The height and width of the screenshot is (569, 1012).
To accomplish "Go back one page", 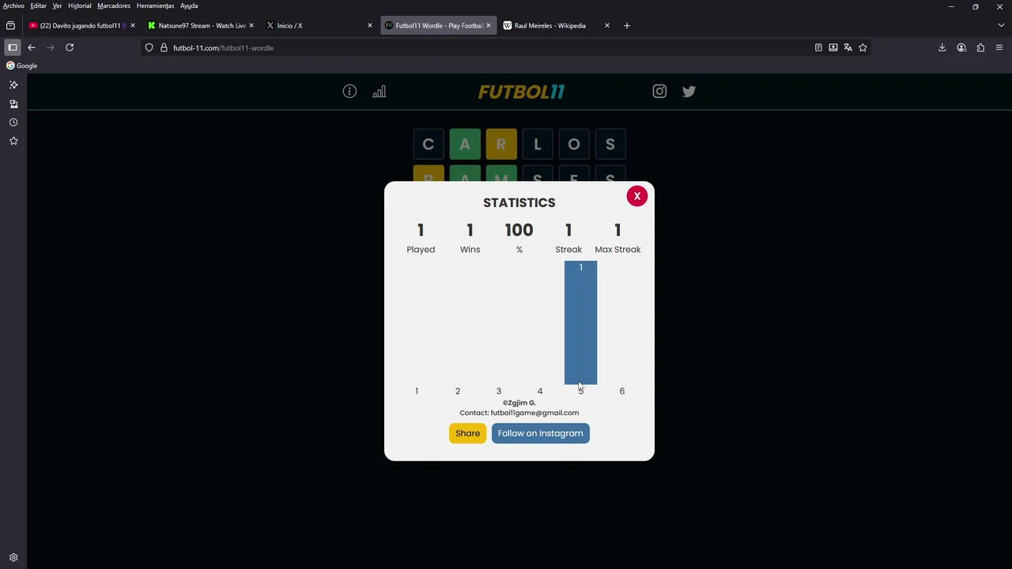I will coord(32,47).
